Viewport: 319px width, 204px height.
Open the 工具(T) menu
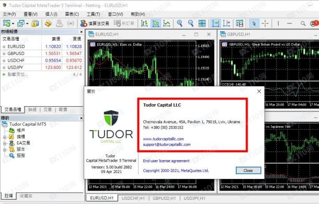[94, 14]
